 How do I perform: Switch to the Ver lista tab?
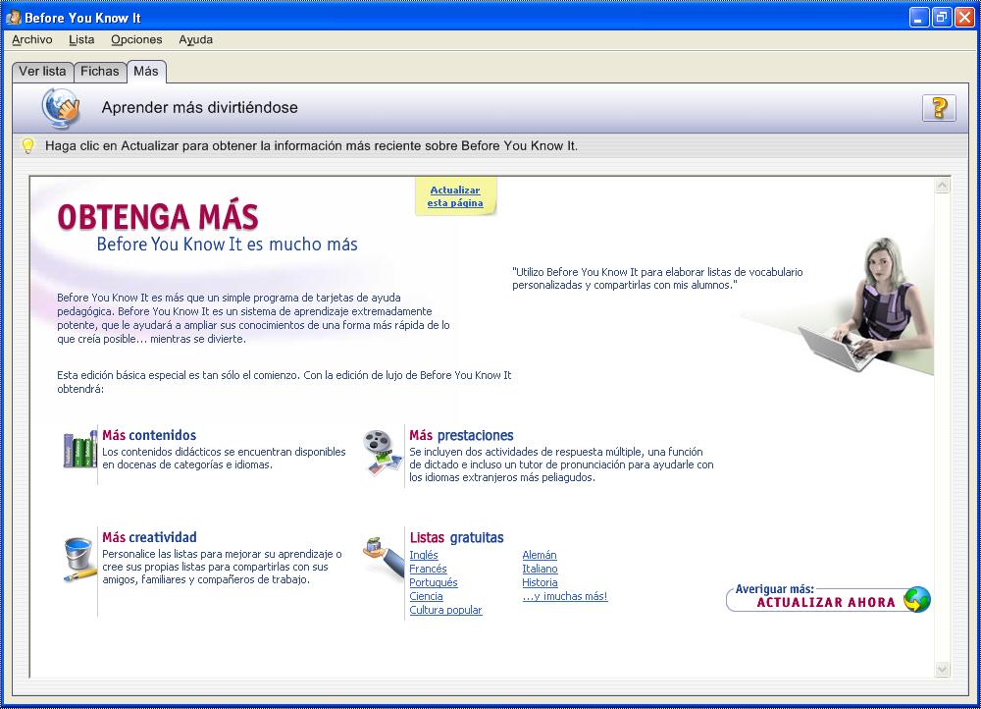point(42,72)
